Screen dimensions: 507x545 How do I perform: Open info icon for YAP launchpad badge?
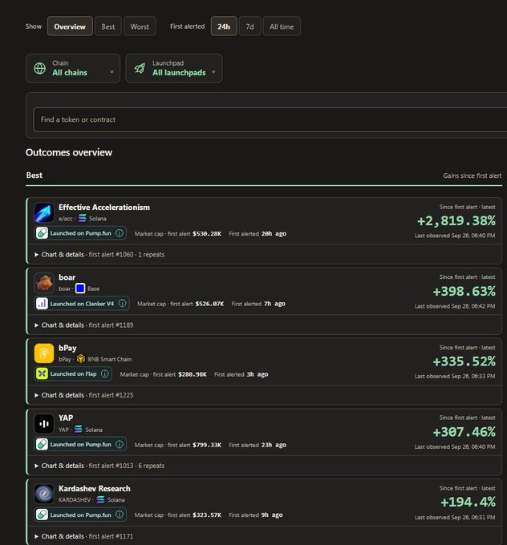[120, 444]
